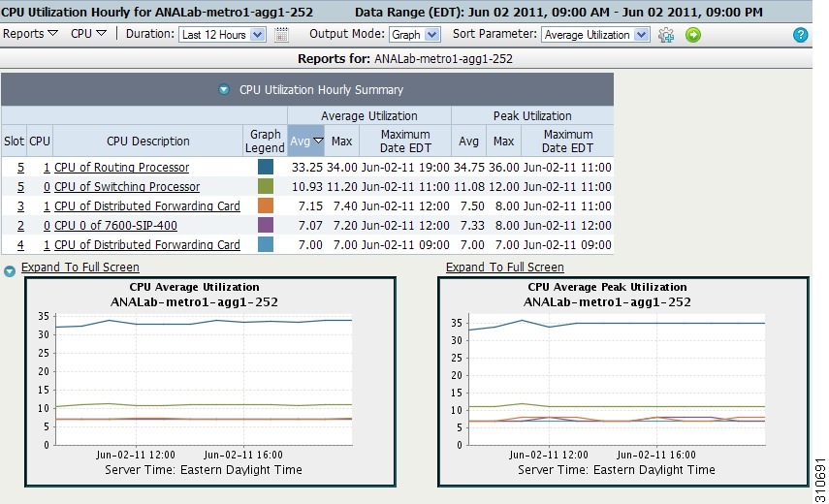Click the olive green legend swatch for Switching Processor
Screen dimensions: 829x504
click(266, 186)
